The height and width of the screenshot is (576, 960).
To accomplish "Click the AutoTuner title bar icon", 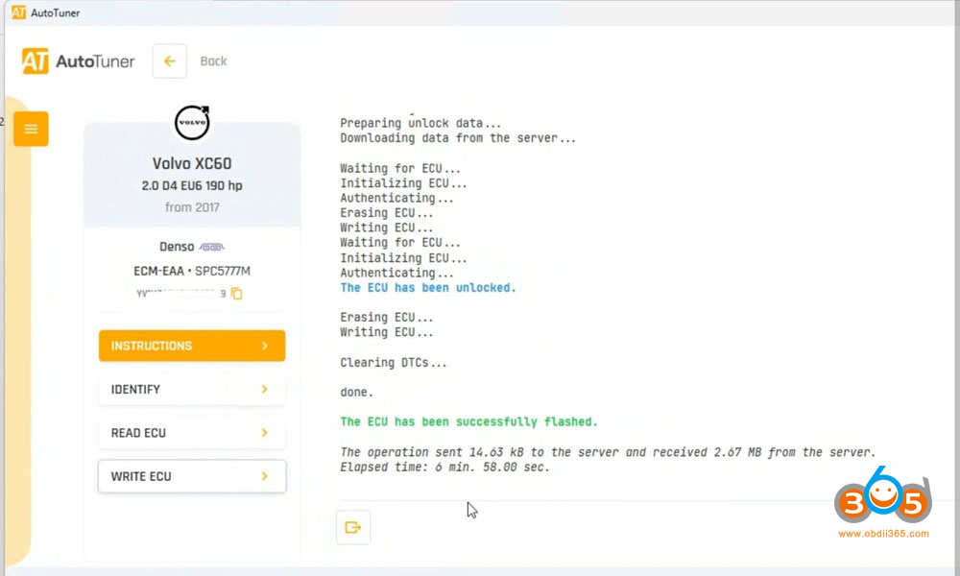I will click(x=18, y=12).
